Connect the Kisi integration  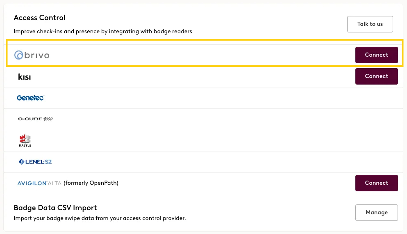376,76
